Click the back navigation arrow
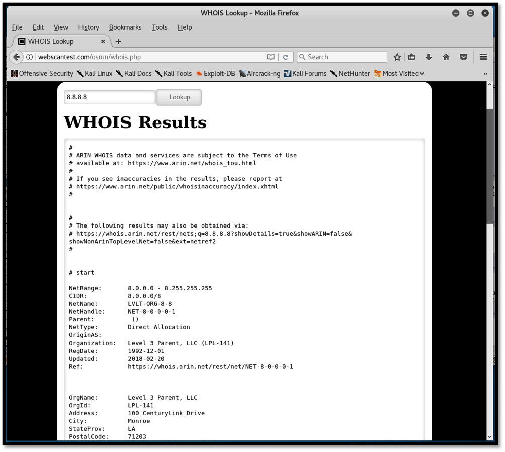The image size is (505, 452). click(16, 57)
